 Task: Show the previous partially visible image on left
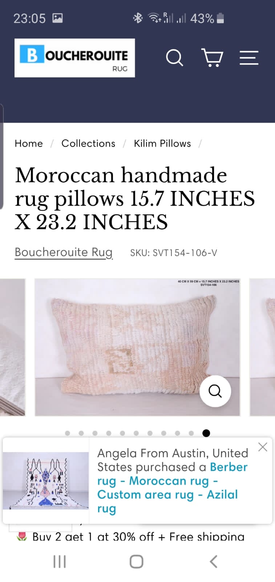[x=12, y=347]
